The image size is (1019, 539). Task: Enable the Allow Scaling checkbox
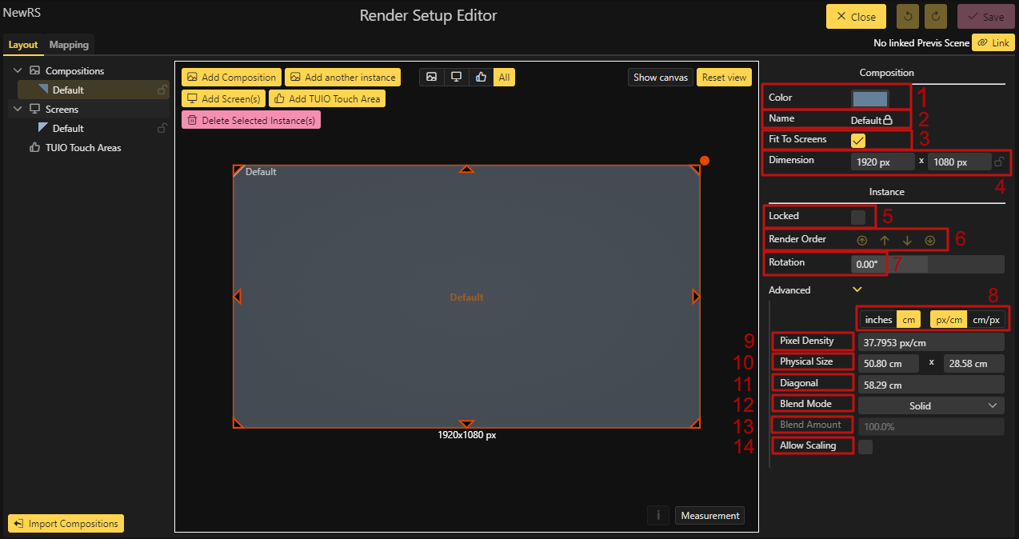(x=865, y=447)
